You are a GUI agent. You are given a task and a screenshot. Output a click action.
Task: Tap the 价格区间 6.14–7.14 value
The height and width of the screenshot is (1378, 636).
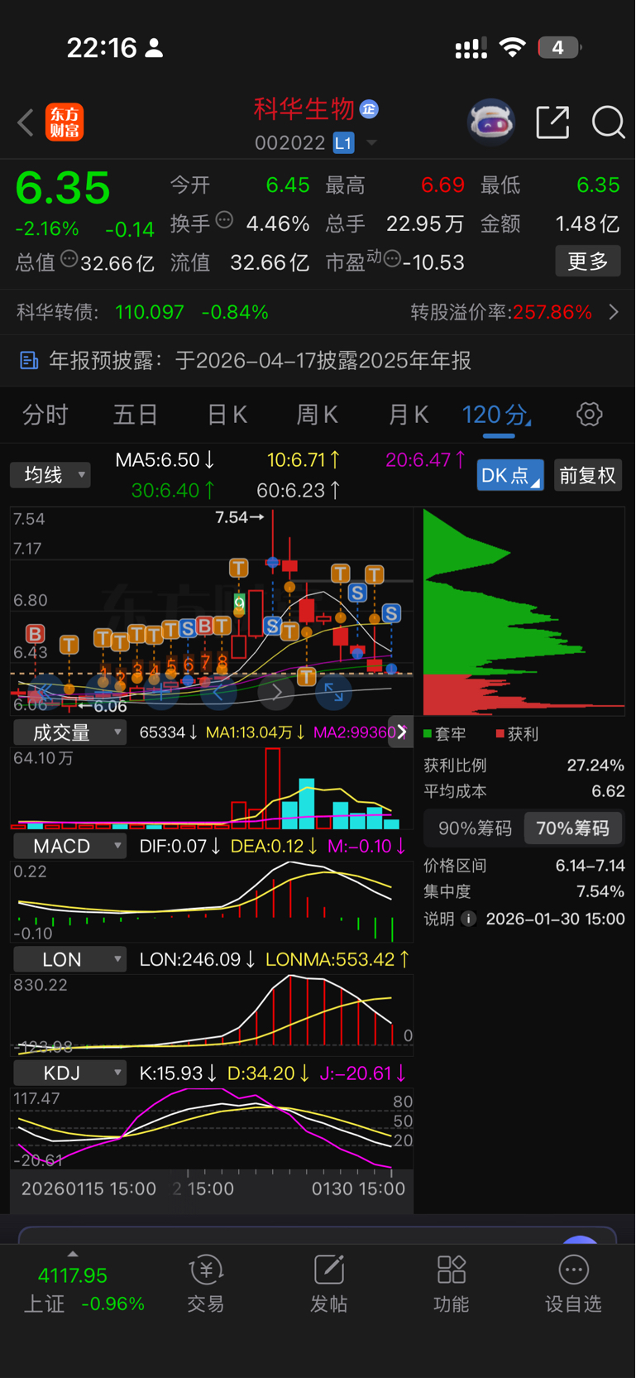(x=591, y=866)
